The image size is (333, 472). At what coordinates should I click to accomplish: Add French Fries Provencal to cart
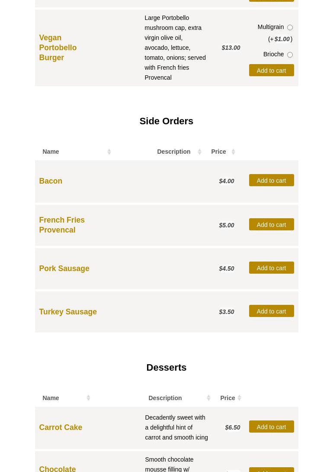[271, 224]
